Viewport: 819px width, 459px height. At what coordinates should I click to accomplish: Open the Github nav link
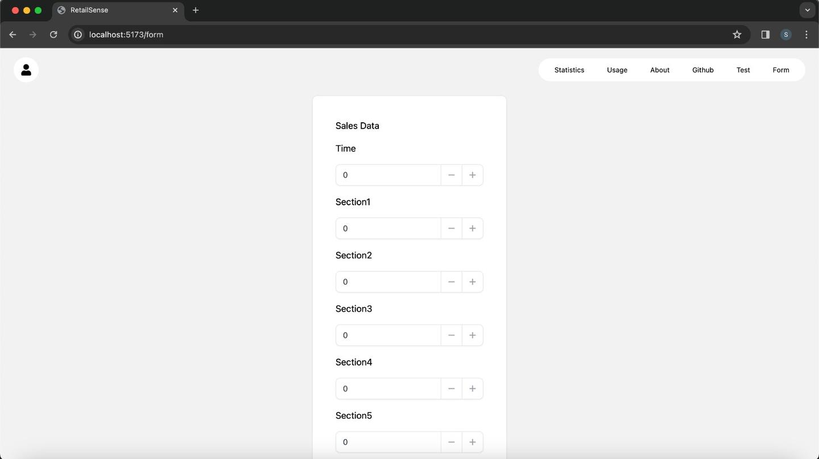[703, 70]
